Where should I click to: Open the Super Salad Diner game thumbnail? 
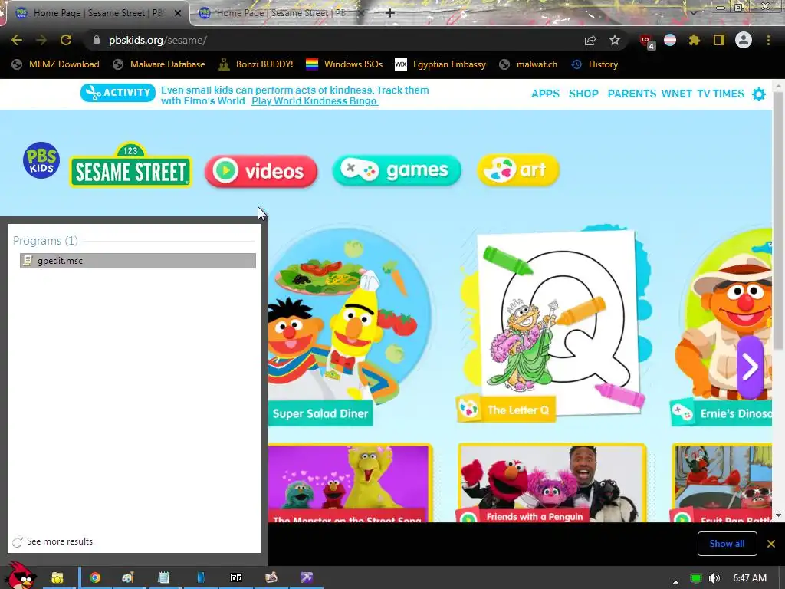[350, 327]
